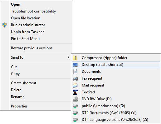The width and height of the screenshot is (161, 124).
Task: Click the DVD RW Drive disc icon
Action: 75,99
